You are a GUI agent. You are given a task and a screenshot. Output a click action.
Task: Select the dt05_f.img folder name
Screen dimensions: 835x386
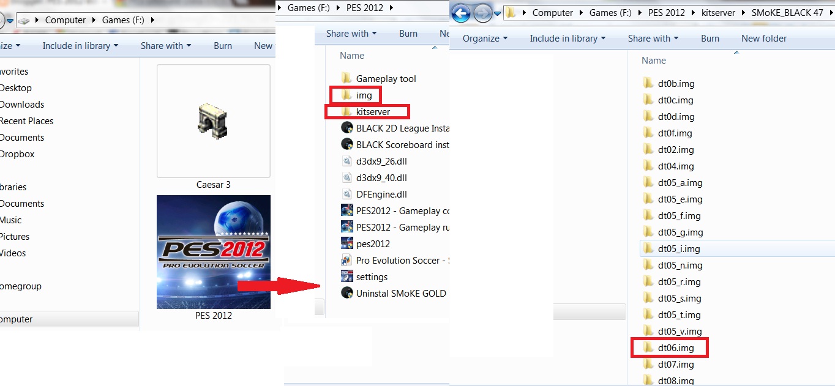tap(680, 215)
